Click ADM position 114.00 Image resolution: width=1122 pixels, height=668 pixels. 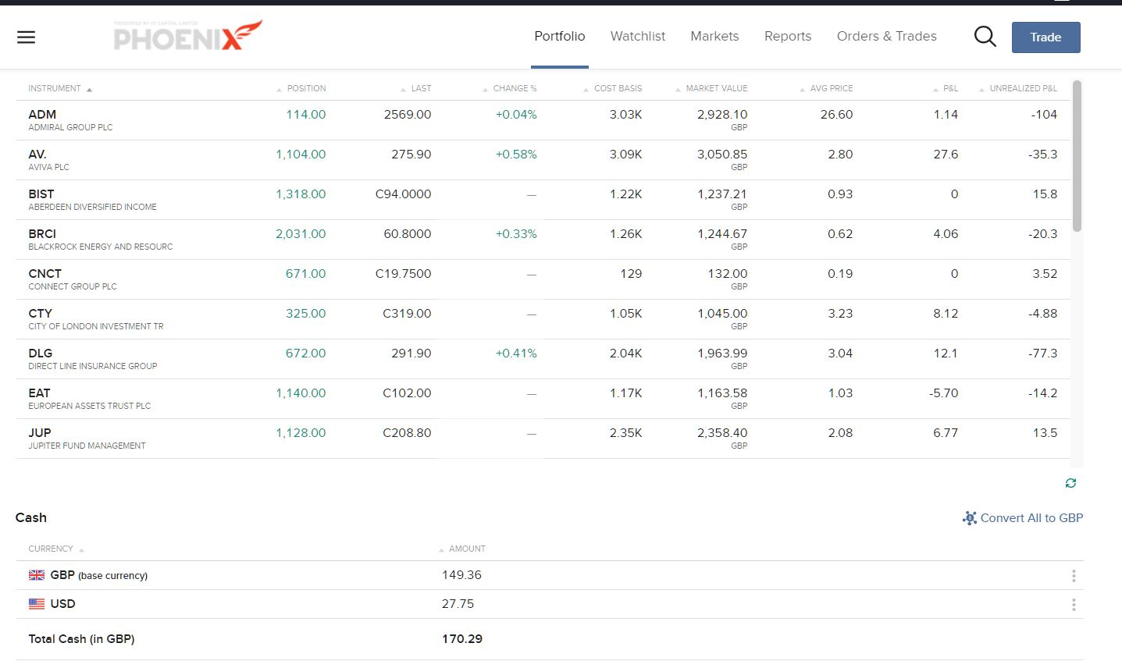[306, 115]
